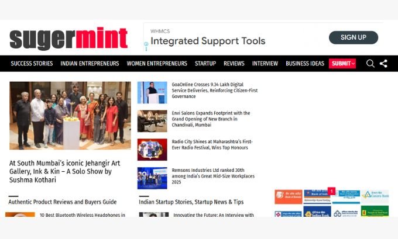398x239 pixels.
Task: Click the red notification badge numbered 1
Action: pos(331,191)
